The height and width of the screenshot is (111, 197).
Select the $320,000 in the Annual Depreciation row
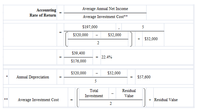[x=78, y=73]
